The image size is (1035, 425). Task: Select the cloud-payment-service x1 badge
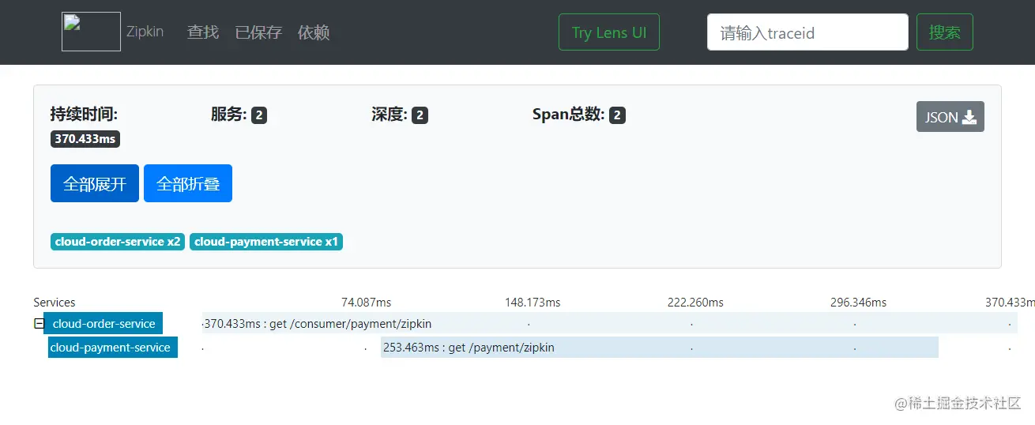266,242
